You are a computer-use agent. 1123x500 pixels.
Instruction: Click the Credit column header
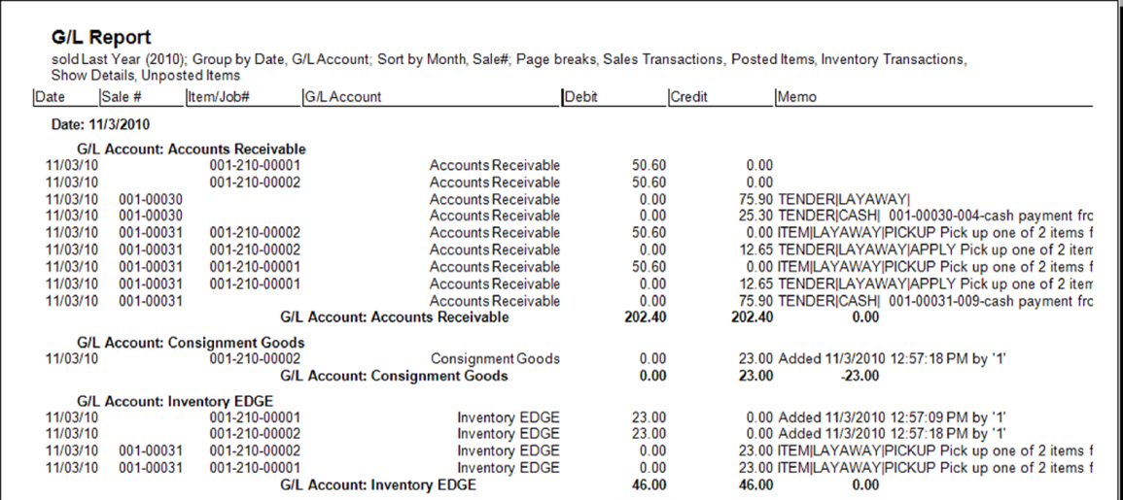point(689,97)
